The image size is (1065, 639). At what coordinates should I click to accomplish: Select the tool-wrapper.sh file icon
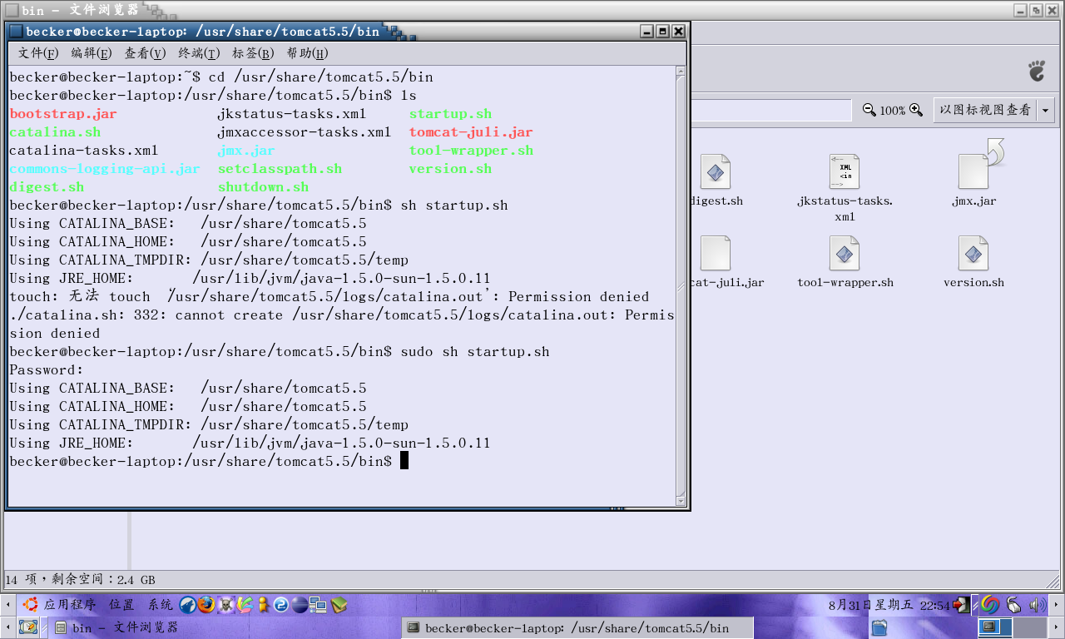tap(845, 254)
